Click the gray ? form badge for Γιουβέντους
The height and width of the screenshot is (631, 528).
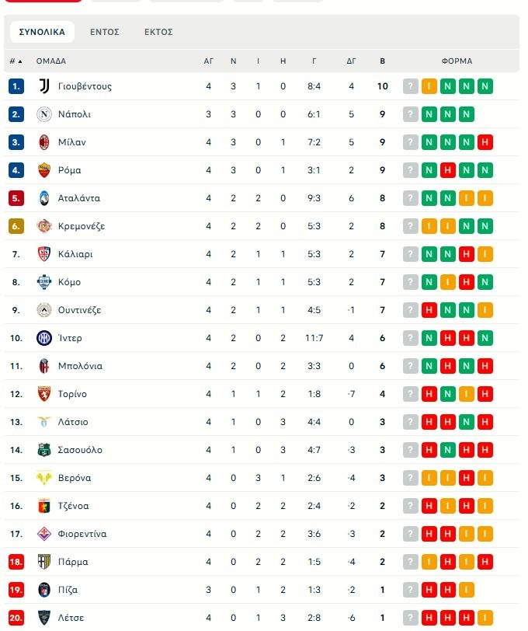(411, 86)
